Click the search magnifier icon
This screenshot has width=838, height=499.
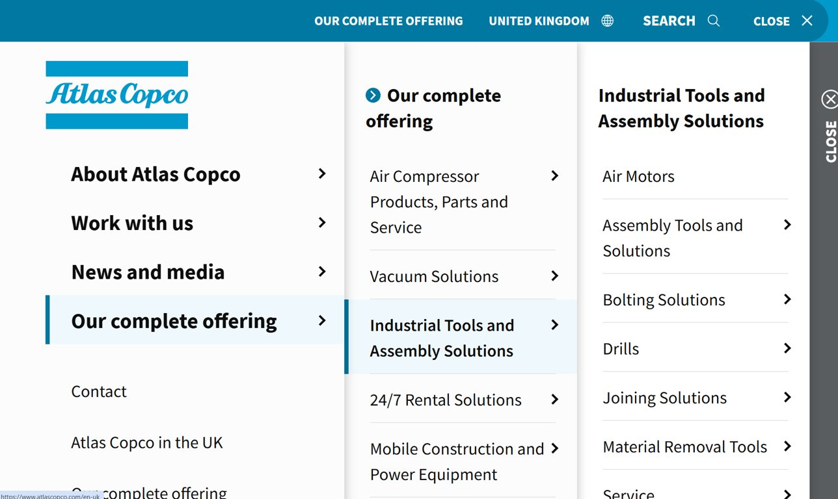coord(714,21)
